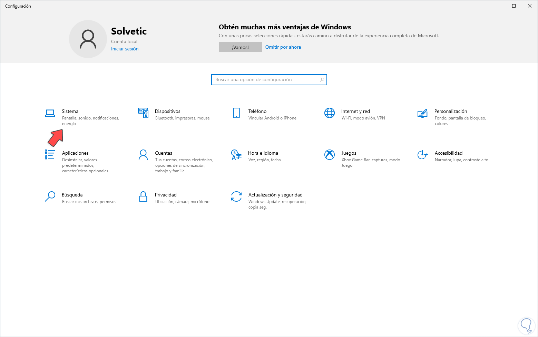Open Sistema settings laptop icon

[x=50, y=113]
